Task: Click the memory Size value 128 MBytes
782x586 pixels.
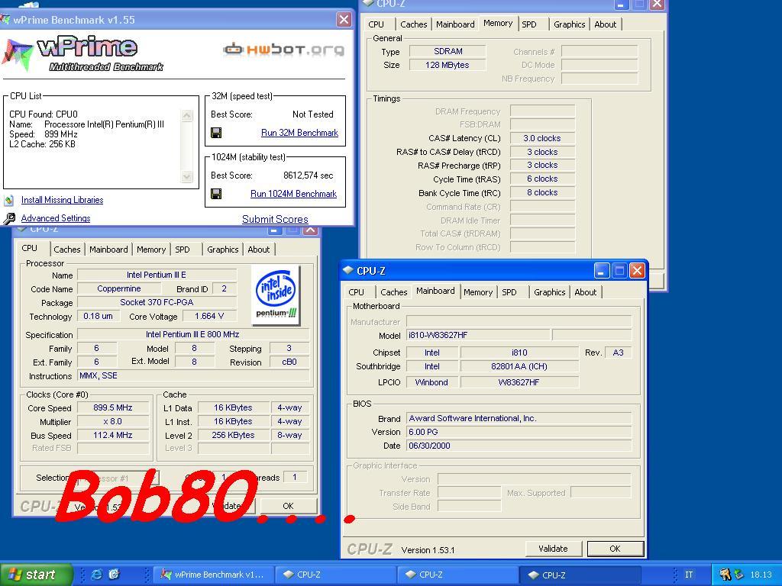Action: [x=448, y=65]
